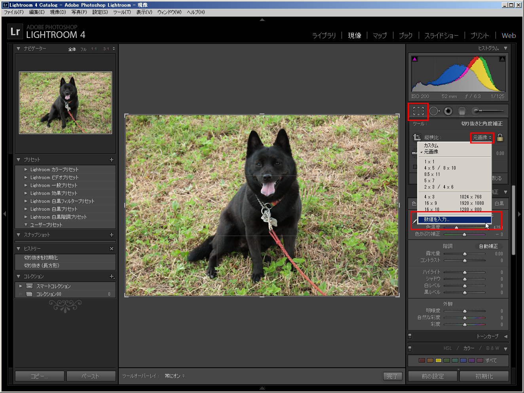Switch to the ライブラリ module

pos(324,36)
